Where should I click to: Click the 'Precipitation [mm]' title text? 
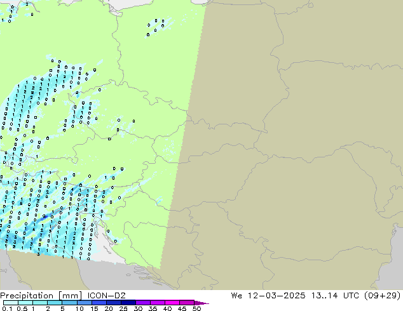(x=41, y=296)
